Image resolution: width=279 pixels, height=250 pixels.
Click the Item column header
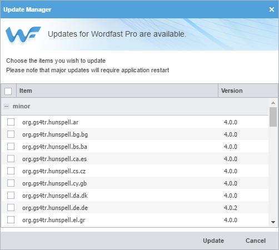coord(117,91)
